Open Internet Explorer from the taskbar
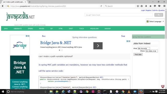167x94 pixels. pyautogui.click(x=63, y=92)
